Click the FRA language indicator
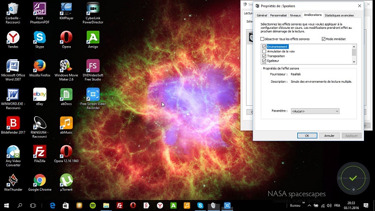This screenshot has width=375, height=211. [x=337, y=206]
